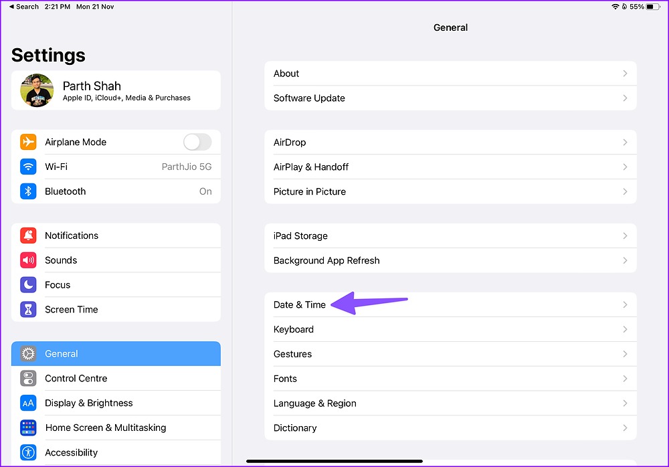Open Bluetooth On status value
Viewport: 669px width, 467px height.
tap(205, 191)
